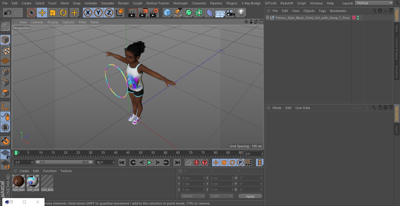Switch to Model mode
The height and width of the screenshot is (206, 400).
click(x=5, y=40)
